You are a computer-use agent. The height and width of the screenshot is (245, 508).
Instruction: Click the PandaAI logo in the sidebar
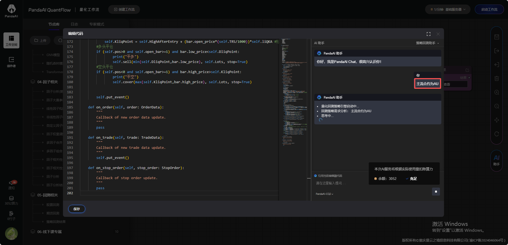(11, 11)
